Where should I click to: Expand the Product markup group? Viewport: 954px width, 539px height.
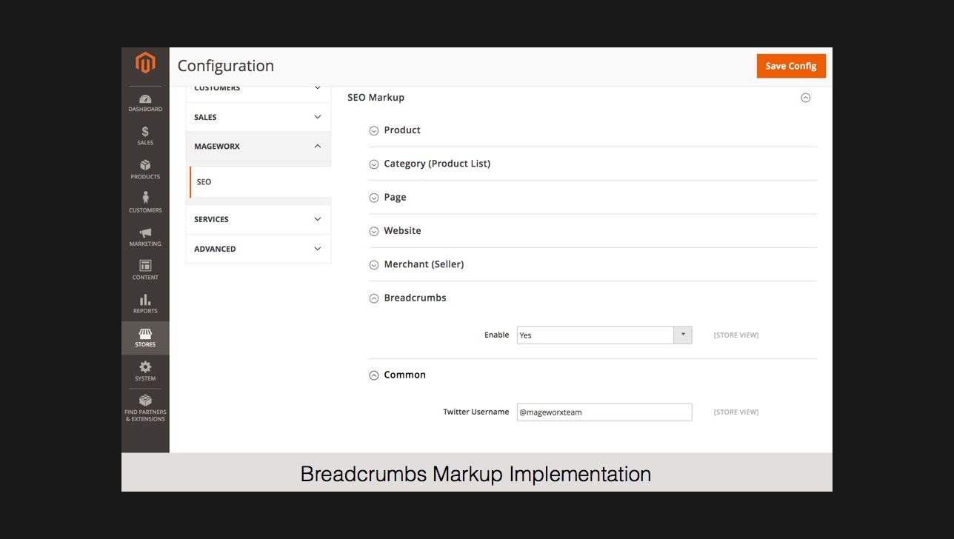point(401,130)
